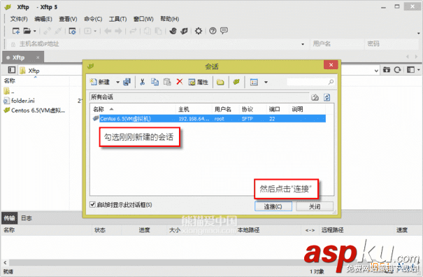The height and width of the screenshot is (277, 423).
Task: Open the 编辑(E) menu
Action: tap(43, 19)
